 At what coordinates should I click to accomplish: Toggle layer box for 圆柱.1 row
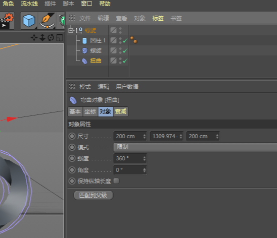tap(113, 40)
